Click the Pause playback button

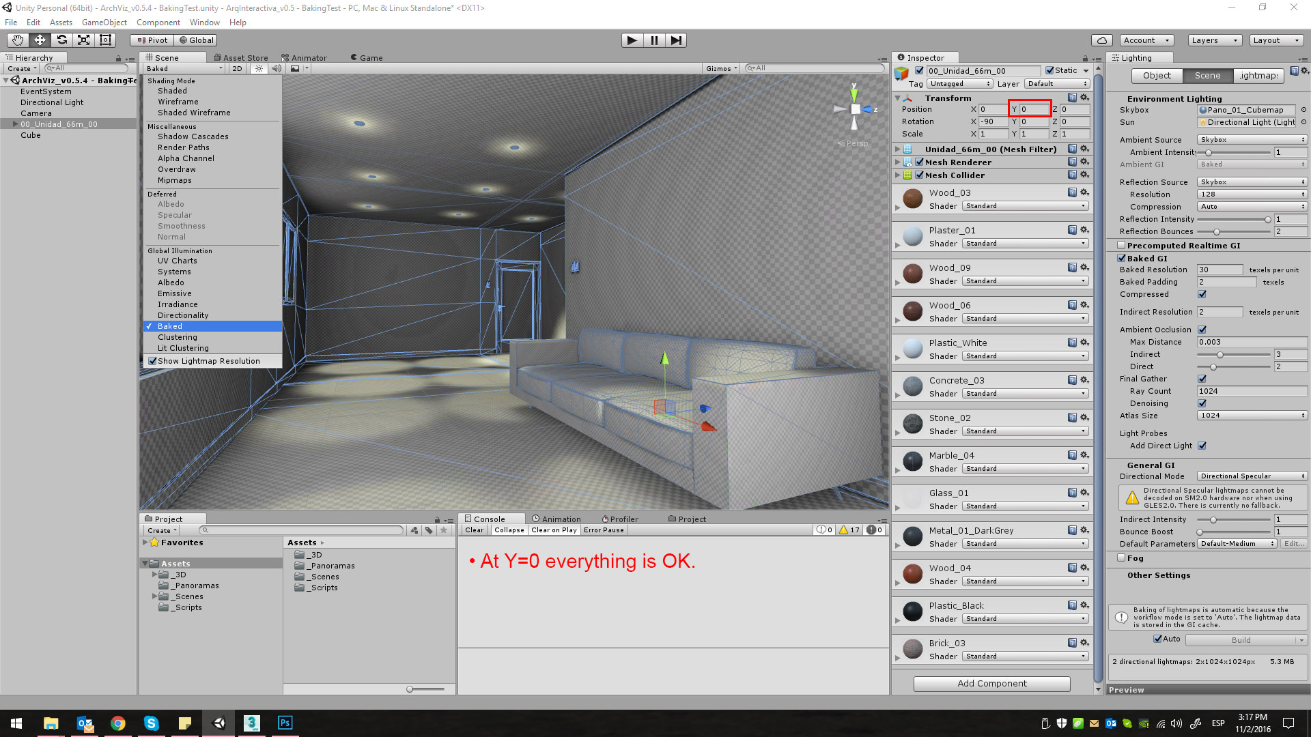[654, 40]
